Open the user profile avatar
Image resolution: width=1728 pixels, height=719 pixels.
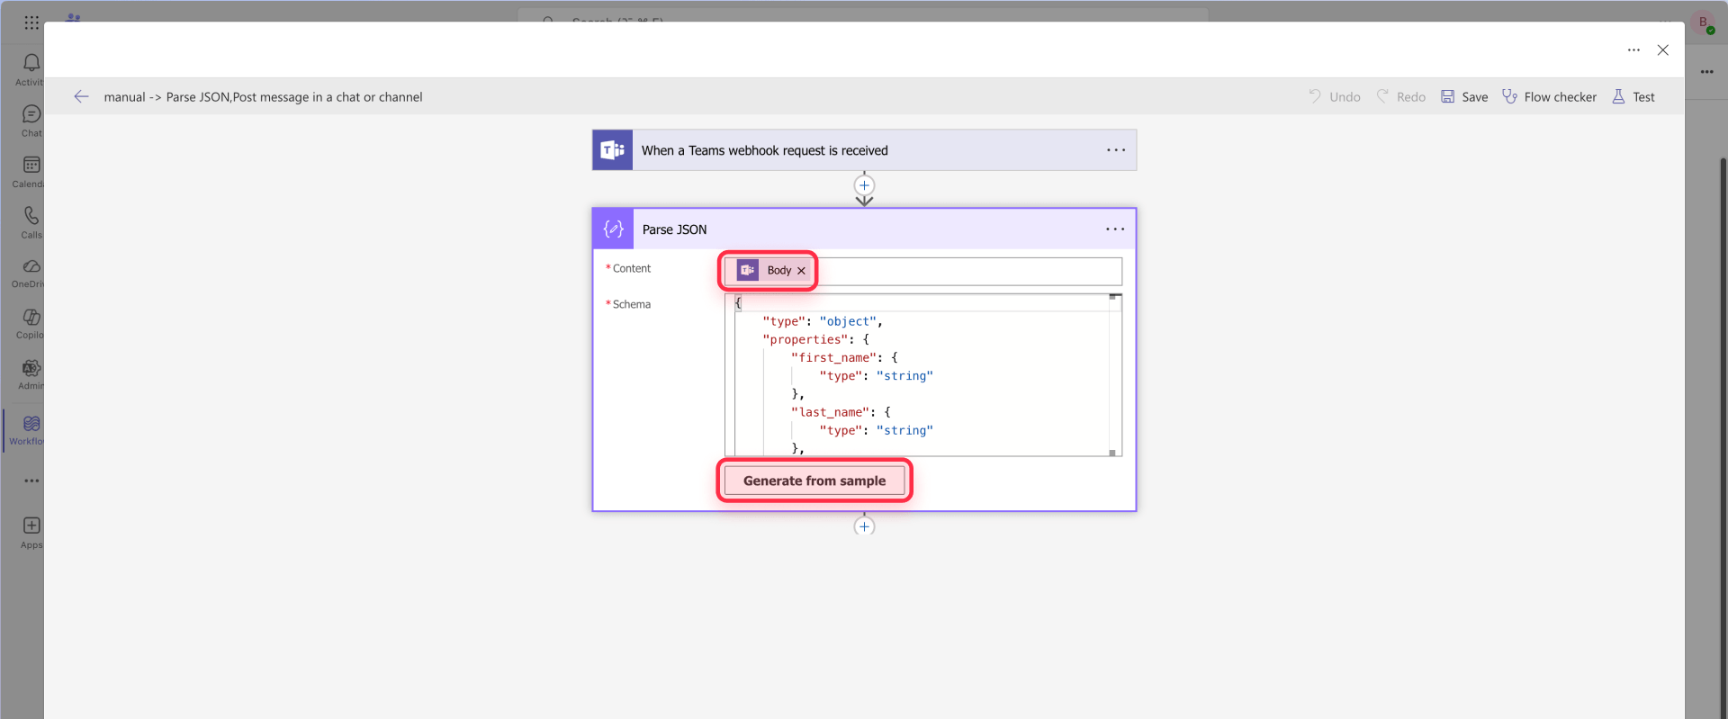1703,22
